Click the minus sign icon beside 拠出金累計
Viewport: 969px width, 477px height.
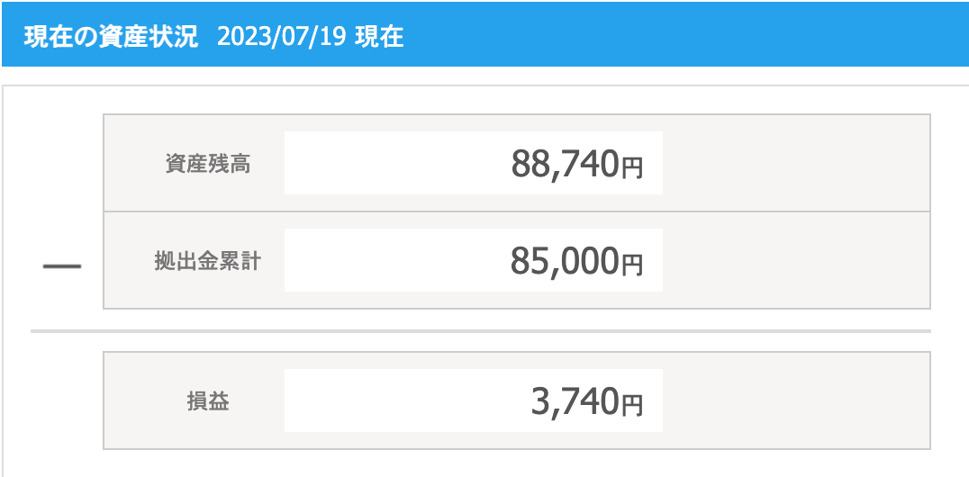pyautogui.click(x=62, y=266)
